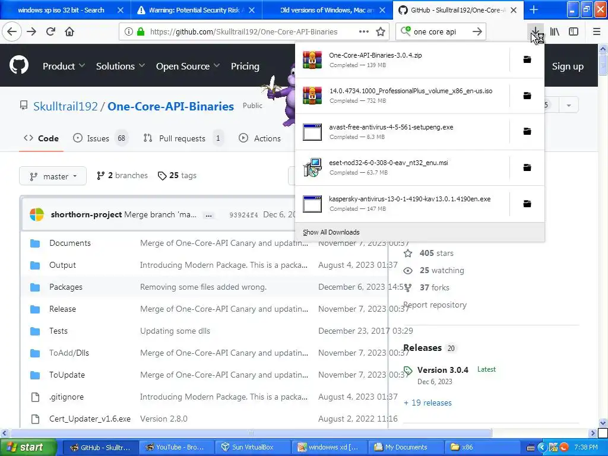The width and height of the screenshot is (608, 456).
Task: Click the github.com address bar URL
Action: click(x=243, y=32)
